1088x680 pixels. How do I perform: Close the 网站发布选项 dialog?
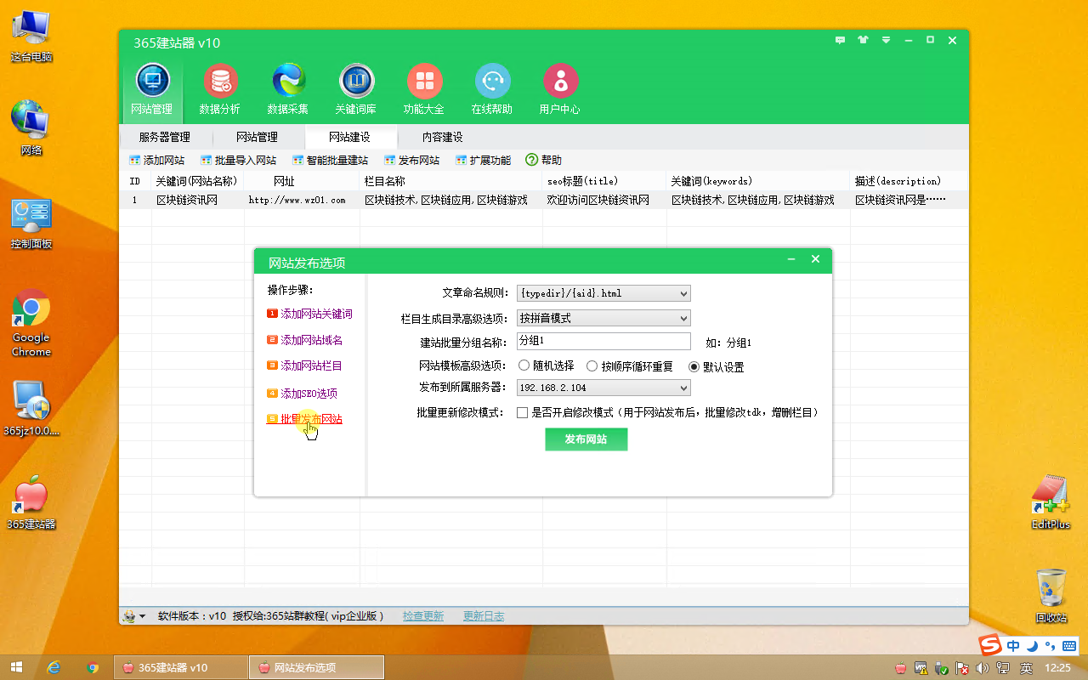pos(815,260)
